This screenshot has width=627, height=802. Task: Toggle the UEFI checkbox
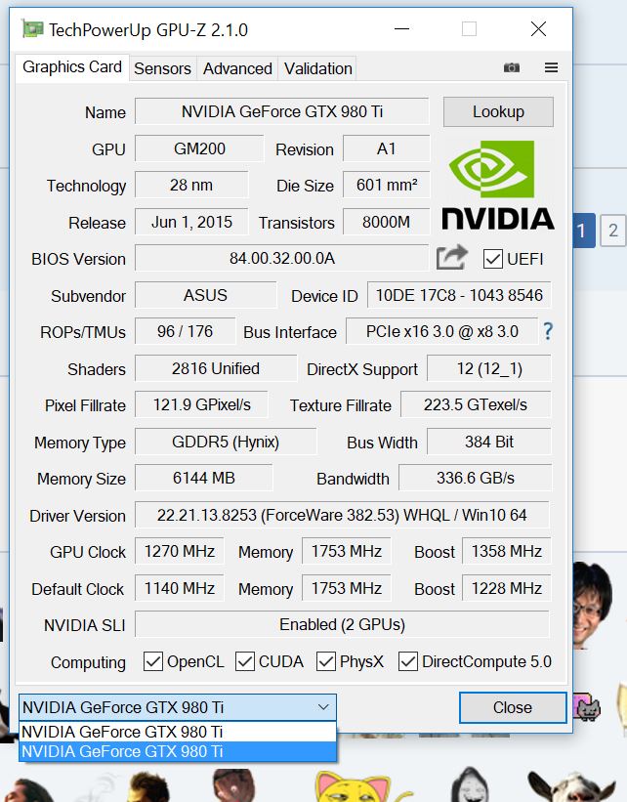pyautogui.click(x=493, y=259)
